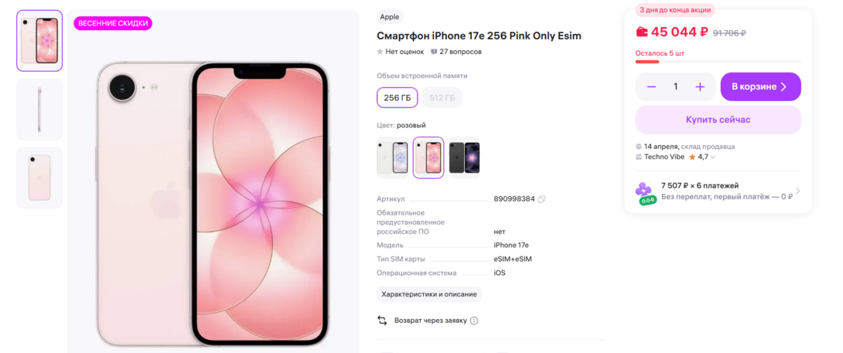843x353 pixels.
Task: Click the installment payment icon
Action: pyautogui.click(x=645, y=191)
